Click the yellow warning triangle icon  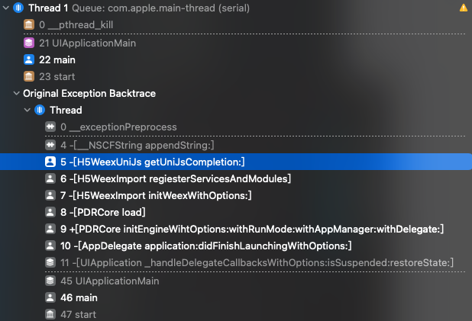pos(464,8)
